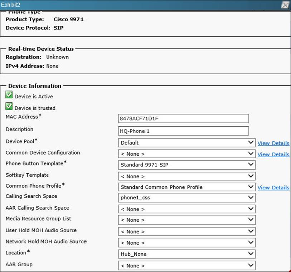Toggle the Device is trusted checkbox
291x272 pixels.
[9, 107]
